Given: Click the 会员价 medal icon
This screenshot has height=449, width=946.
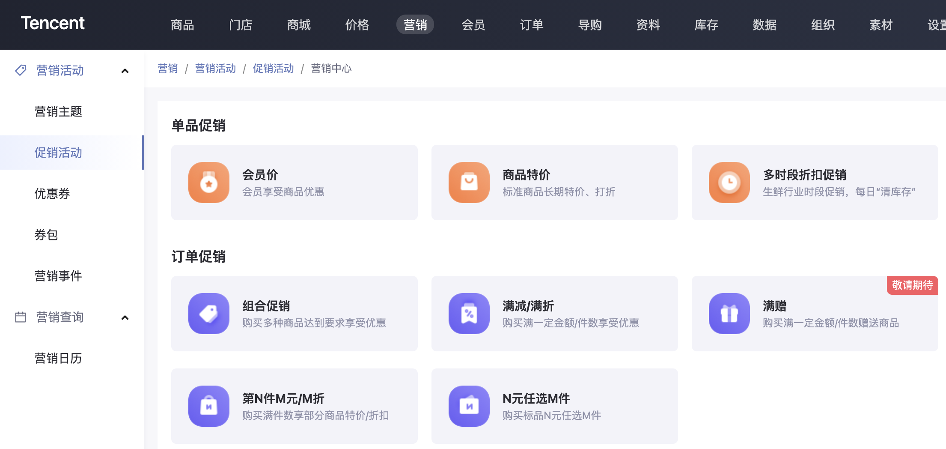Looking at the screenshot, I should [x=209, y=183].
